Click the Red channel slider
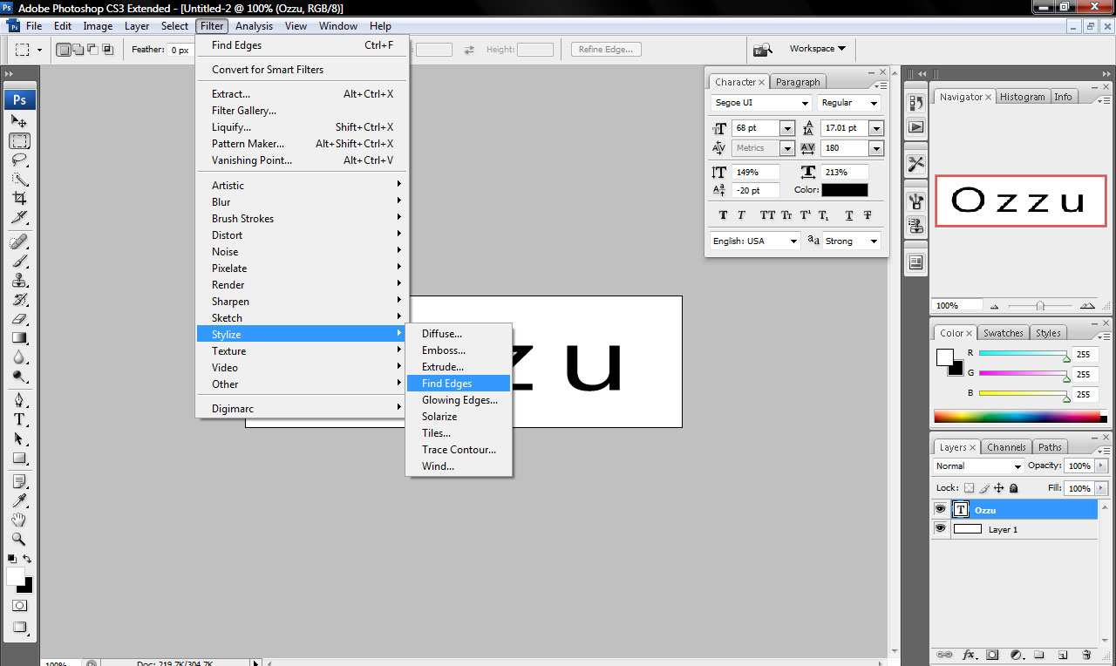This screenshot has height=666, width=1116. point(1023,355)
